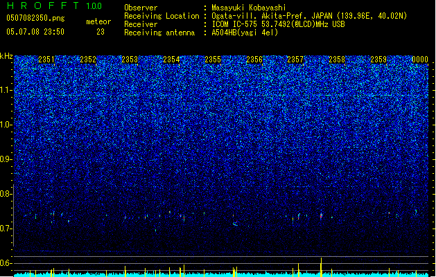436x277 pixels.
Task: Click the 2351 time marker
Action: (x=46, y=60)
